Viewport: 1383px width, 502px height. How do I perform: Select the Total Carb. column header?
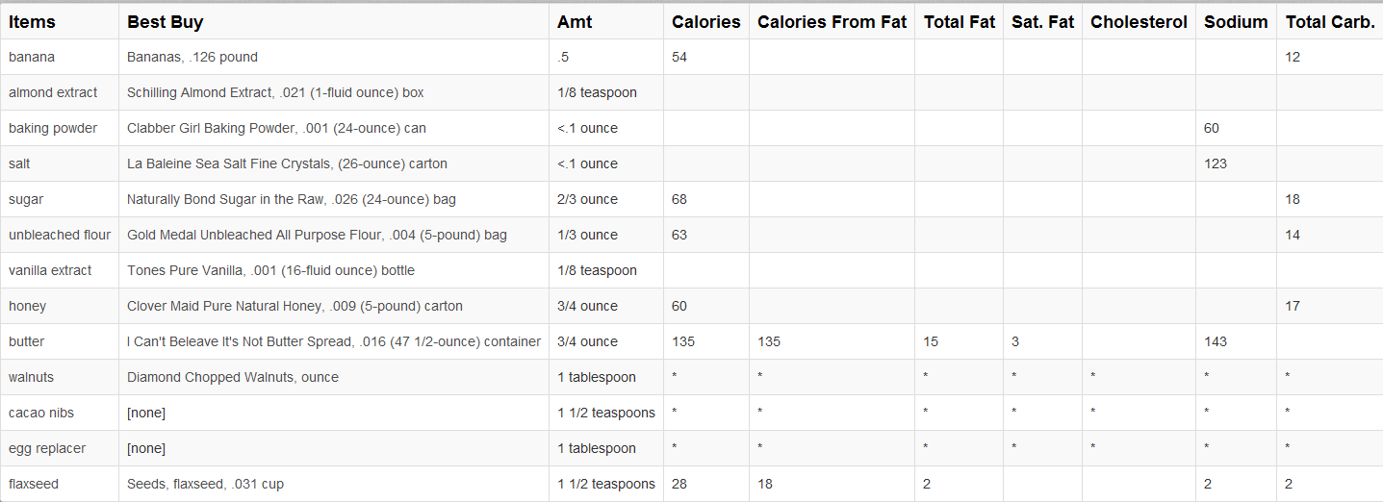[x=1330, y=21]
